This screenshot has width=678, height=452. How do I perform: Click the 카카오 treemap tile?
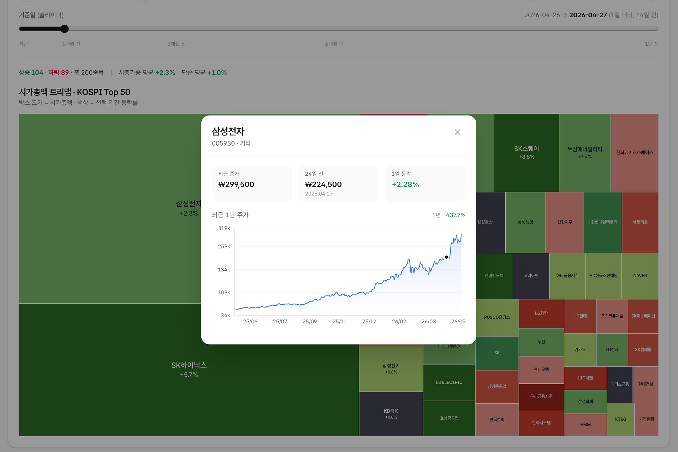pyautogui.click(x=580, y=350)
